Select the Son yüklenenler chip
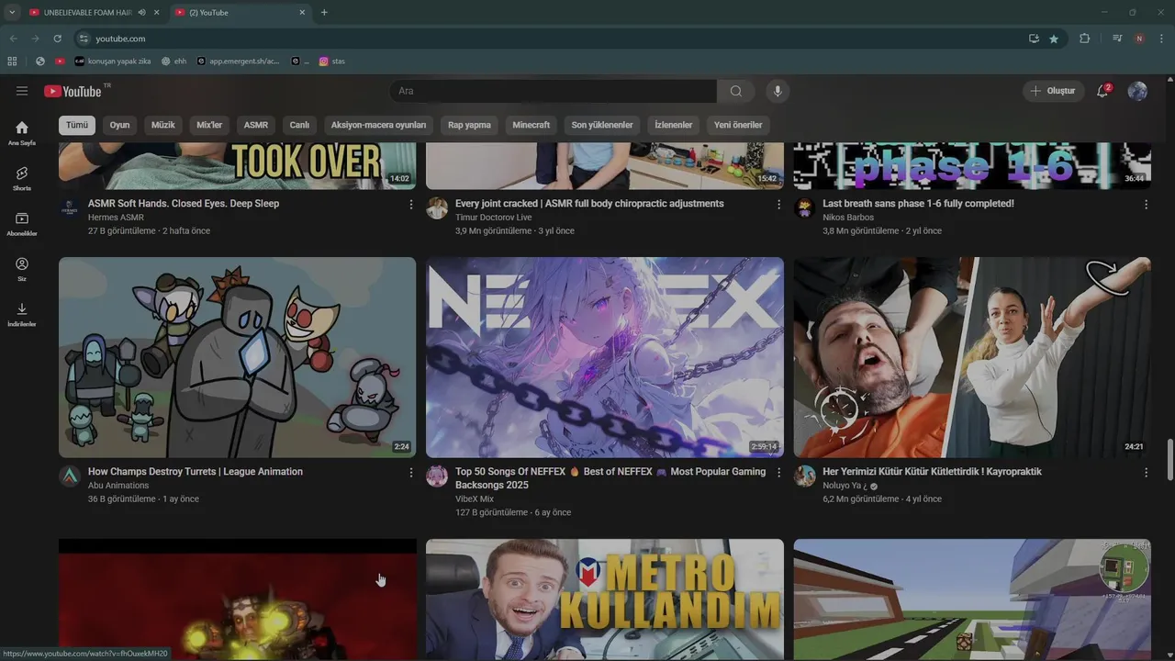1175x661 pixels. (x=602, y=125)
